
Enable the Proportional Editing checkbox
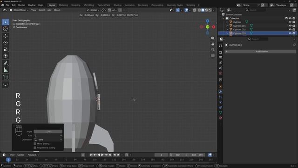click(35, 147)
